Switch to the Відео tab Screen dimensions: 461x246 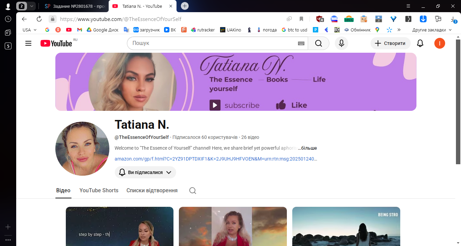point(63,191)
